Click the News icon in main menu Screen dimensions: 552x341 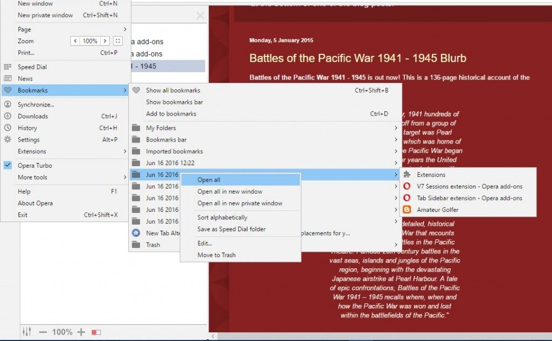pos(8,79)
